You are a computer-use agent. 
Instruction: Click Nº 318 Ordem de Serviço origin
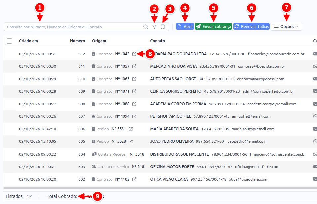[x=138, y=167]
